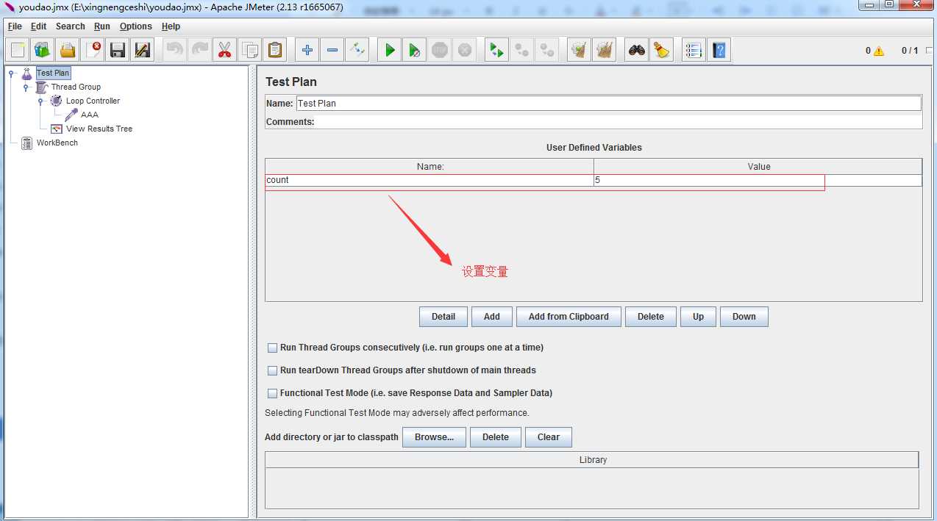Click the yellow warning triangle error indicator
This screenshot has height=521, width=937.
point(879,51)
